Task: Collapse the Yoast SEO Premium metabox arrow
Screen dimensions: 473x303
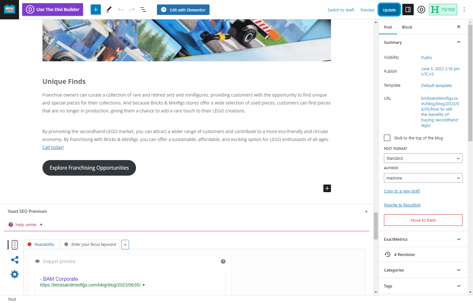Action: [x=366, y=211]
